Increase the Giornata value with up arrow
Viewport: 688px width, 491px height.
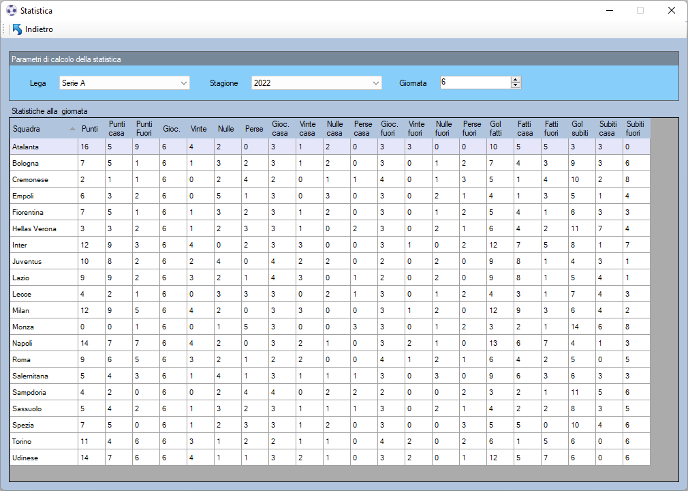point(516,80)
